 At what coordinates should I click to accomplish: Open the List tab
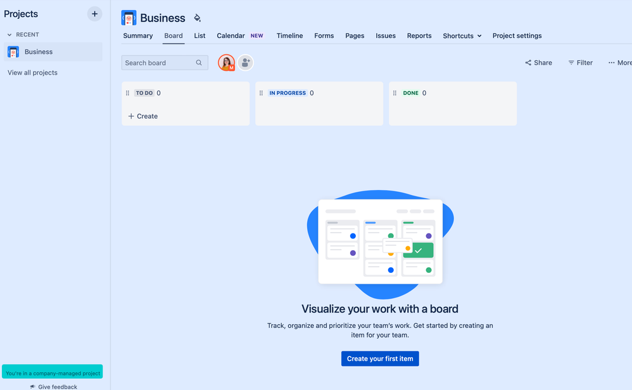tap(199, 36)
